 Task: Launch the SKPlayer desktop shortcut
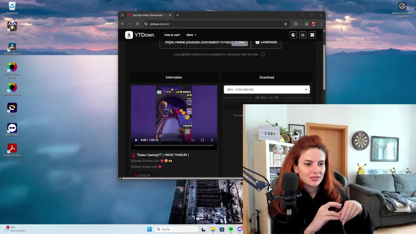(12, 26)
